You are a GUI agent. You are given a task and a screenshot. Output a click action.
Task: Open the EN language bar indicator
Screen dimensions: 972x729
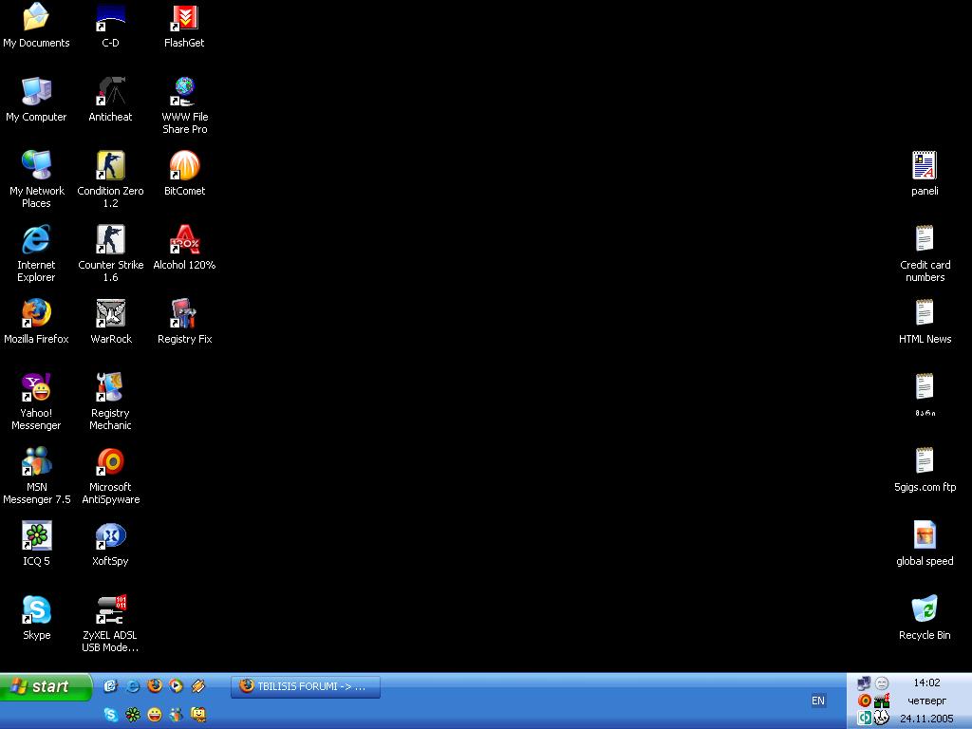pyautogui.click(x=817, y=701)
